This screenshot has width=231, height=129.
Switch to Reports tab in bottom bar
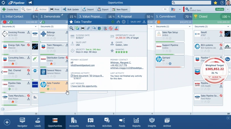point(136,122)
